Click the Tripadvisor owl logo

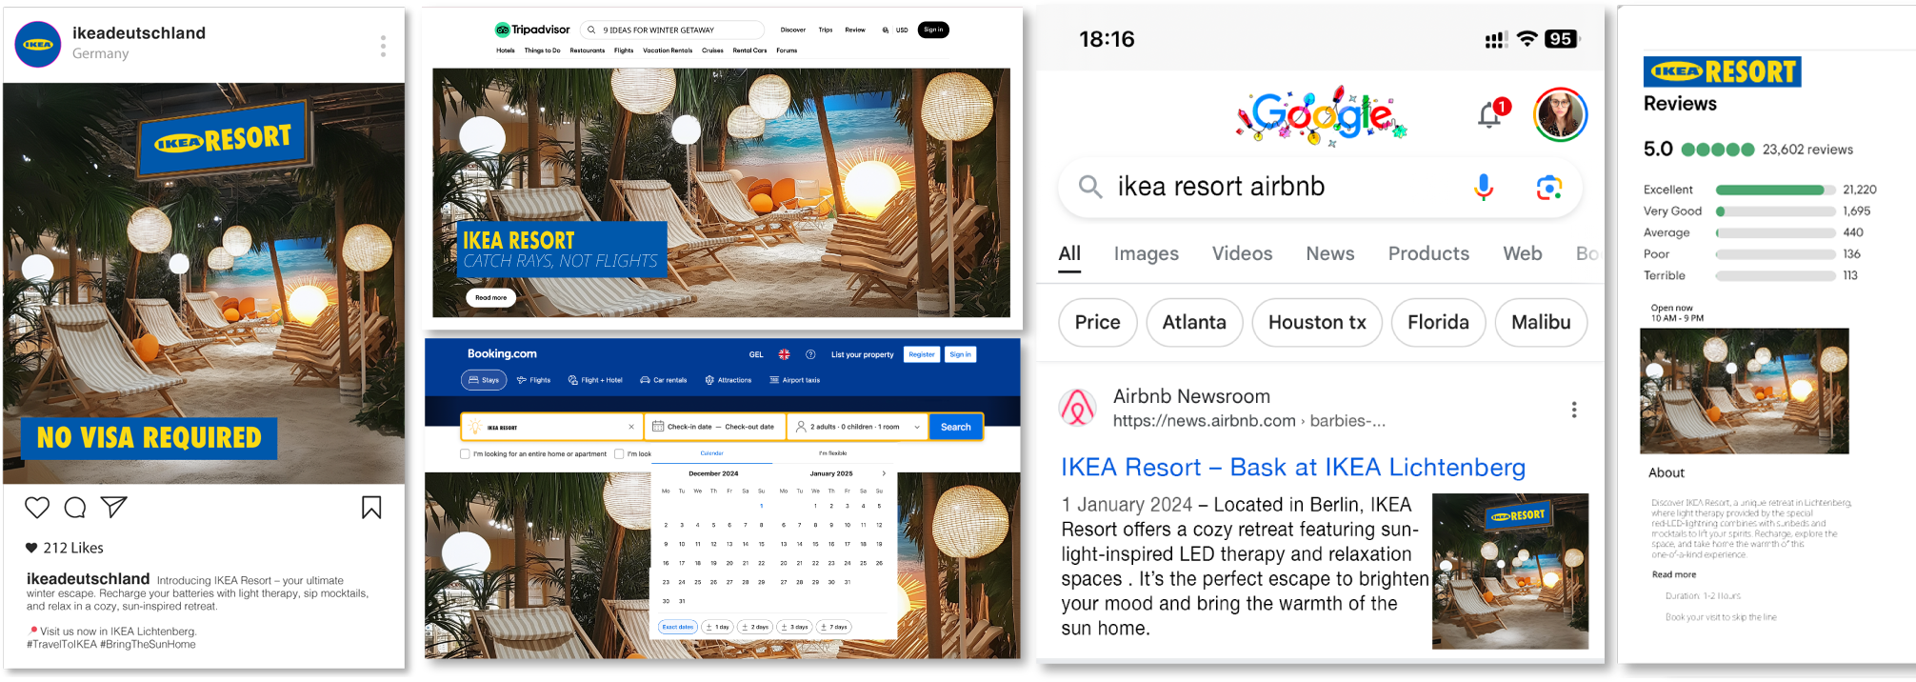(502, 30)
